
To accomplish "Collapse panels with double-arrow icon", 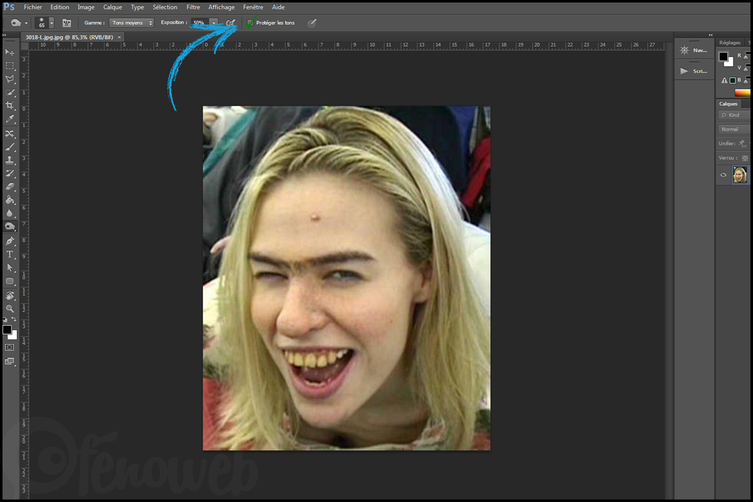I will pyautogui.click(x=710, y=35).
